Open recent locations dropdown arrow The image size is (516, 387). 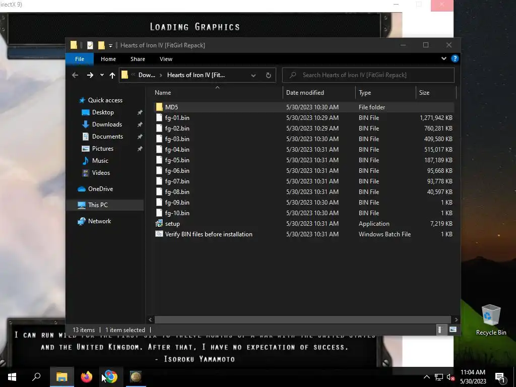point(102,75)
